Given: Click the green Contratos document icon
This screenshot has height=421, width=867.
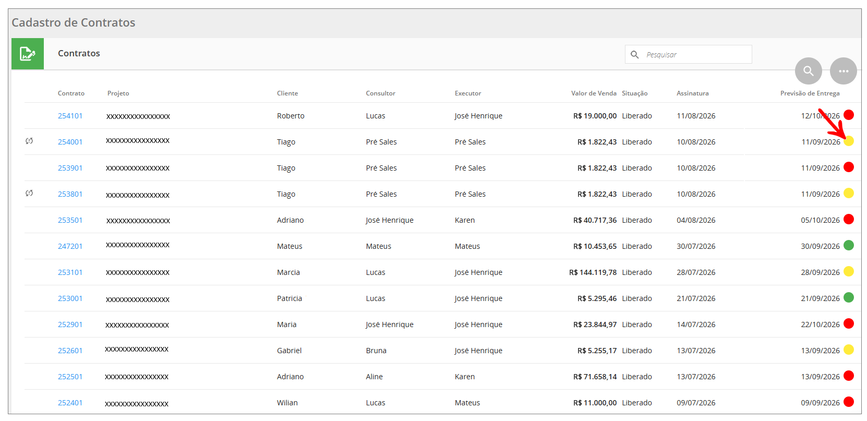Looking at the screenshot, I should (28, 54).
